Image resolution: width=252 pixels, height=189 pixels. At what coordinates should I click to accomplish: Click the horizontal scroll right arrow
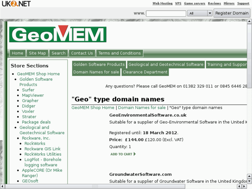pos(244,186)
